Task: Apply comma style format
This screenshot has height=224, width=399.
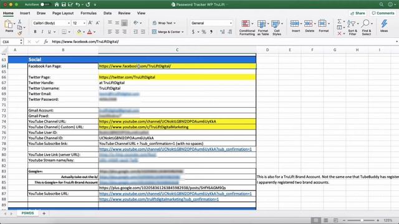Action: coord(211,32)
